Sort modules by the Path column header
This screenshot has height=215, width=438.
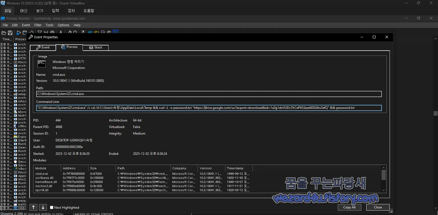click(143, 168)
